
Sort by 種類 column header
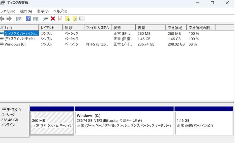(73, 28)
